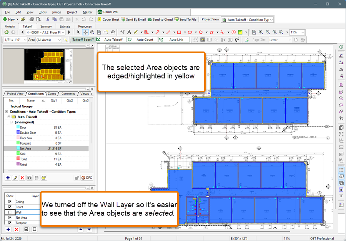Viewport: 346px width, 241px height.
Task: Open Print Preview icon
Action: pos(38,20)
